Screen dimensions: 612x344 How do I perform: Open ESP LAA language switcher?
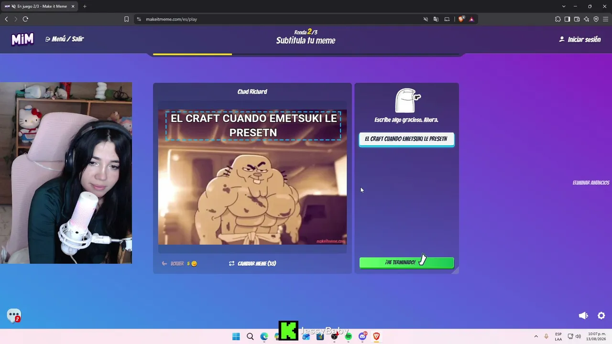[x=558, y=336]
